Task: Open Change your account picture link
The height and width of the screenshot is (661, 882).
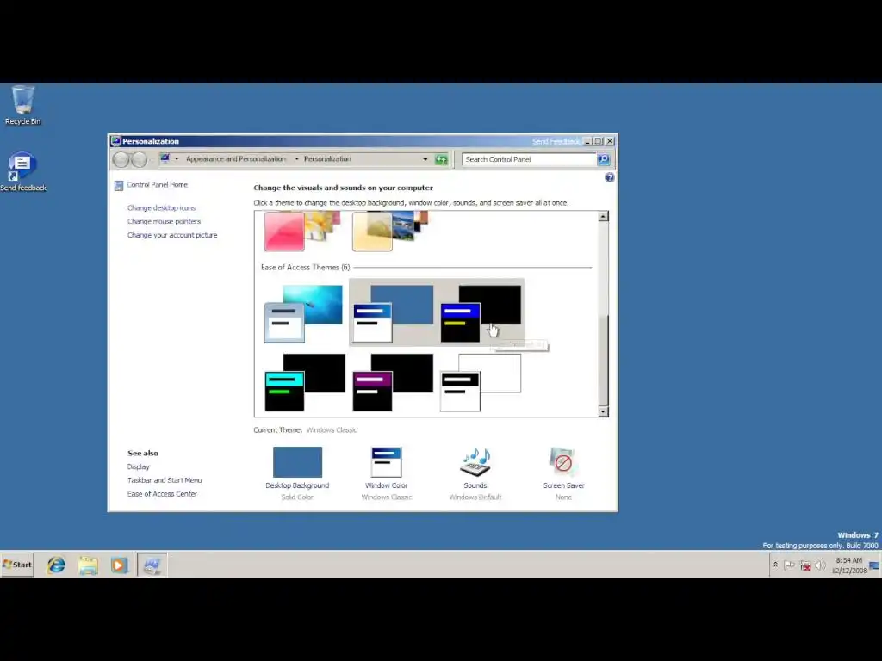Action: pos(172,235)
